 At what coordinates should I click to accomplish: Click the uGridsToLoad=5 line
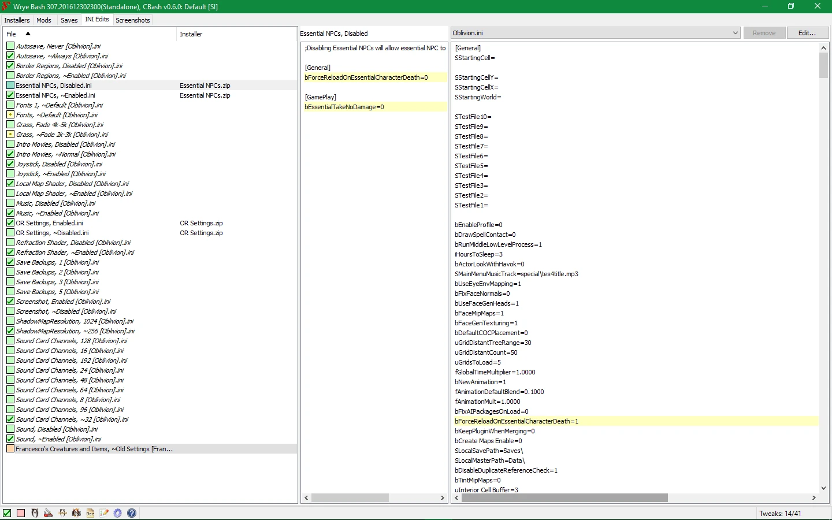point(478,362)
